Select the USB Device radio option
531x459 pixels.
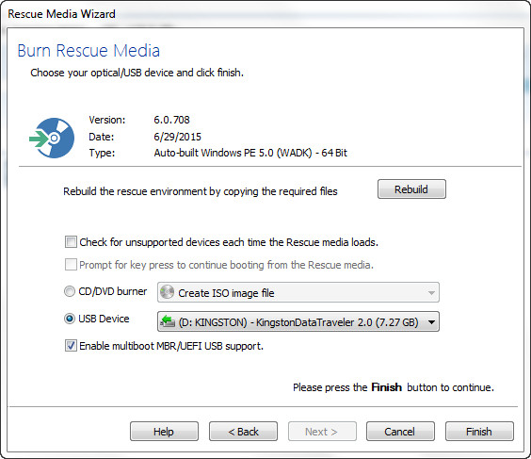[70, 319]
